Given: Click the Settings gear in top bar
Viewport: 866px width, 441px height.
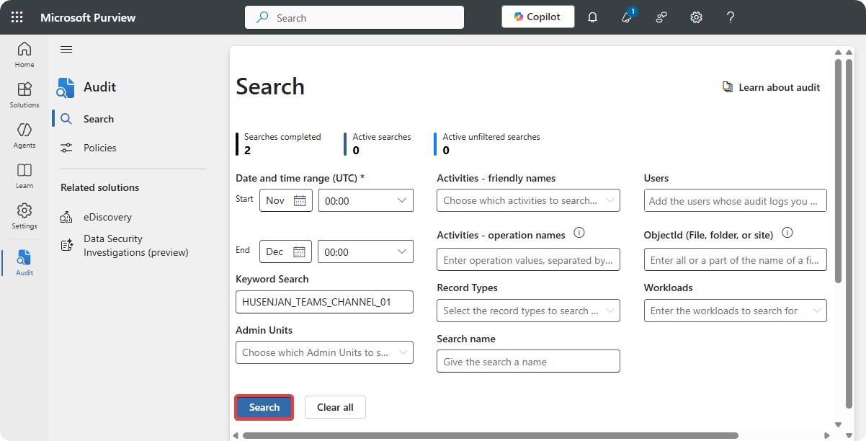Looking at the screenshot, I should click(696, 17).
